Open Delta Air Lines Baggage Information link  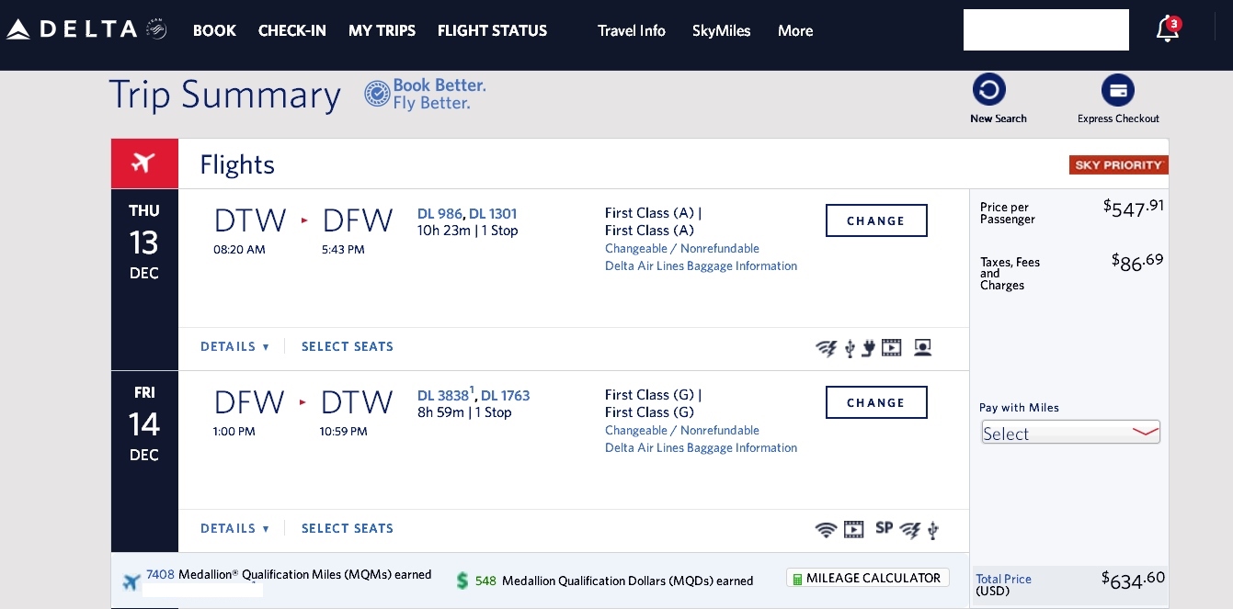(701, 265)
